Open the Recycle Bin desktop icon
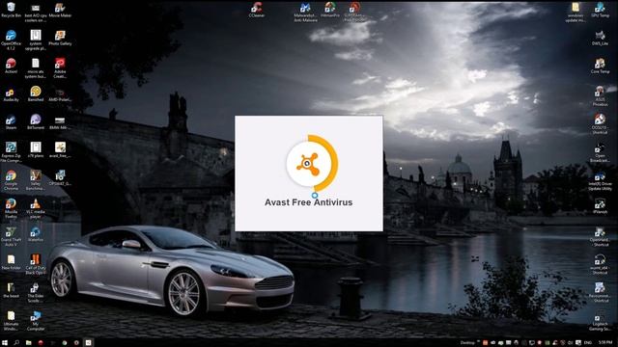This screenshot has width=618, height=347. (x=11, y=10)
